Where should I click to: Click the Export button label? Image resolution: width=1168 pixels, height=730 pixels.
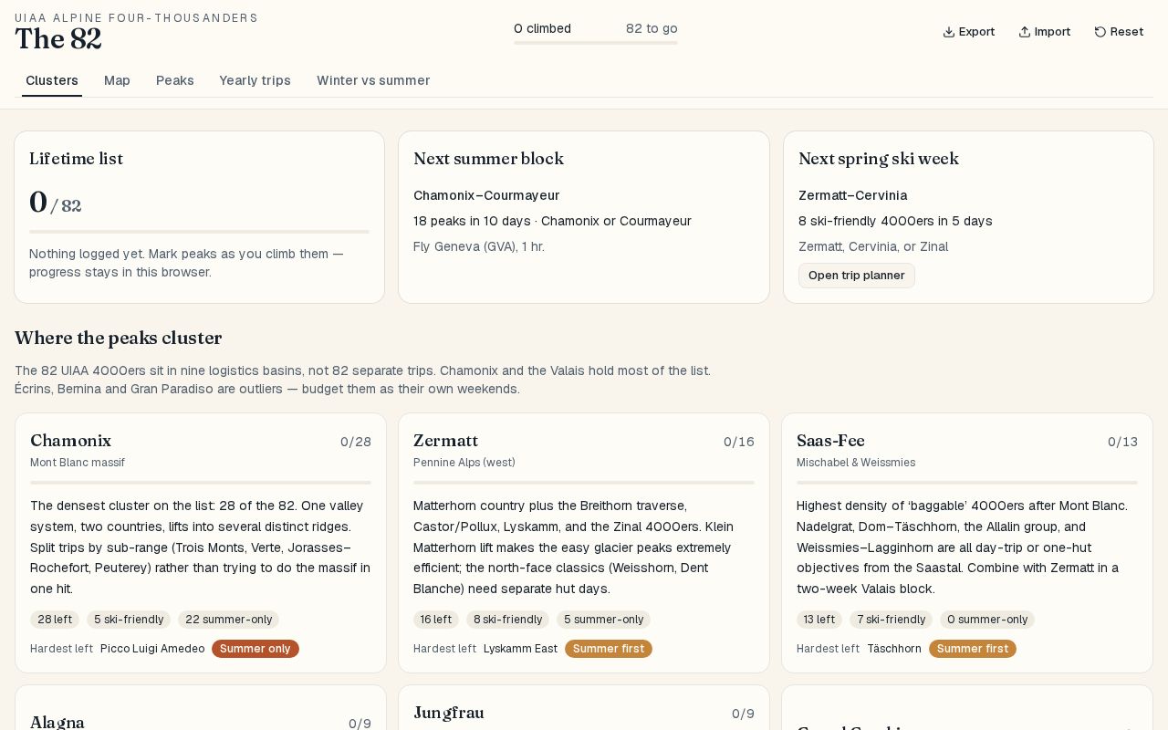[x=976, y=32]
